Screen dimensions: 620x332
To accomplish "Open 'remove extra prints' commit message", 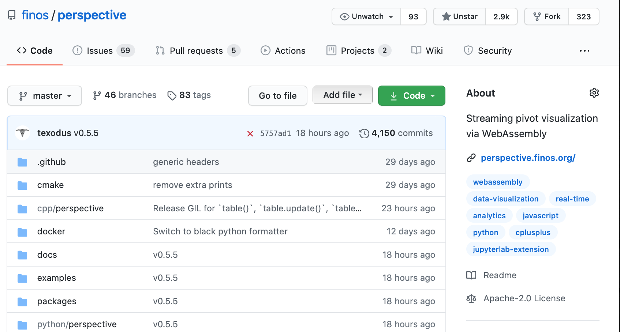I will point(193,185).
